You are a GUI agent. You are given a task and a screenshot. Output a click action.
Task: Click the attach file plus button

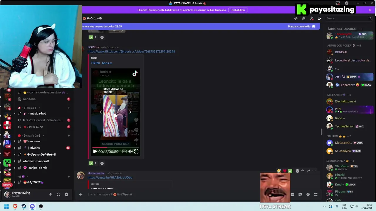point(80,194)
